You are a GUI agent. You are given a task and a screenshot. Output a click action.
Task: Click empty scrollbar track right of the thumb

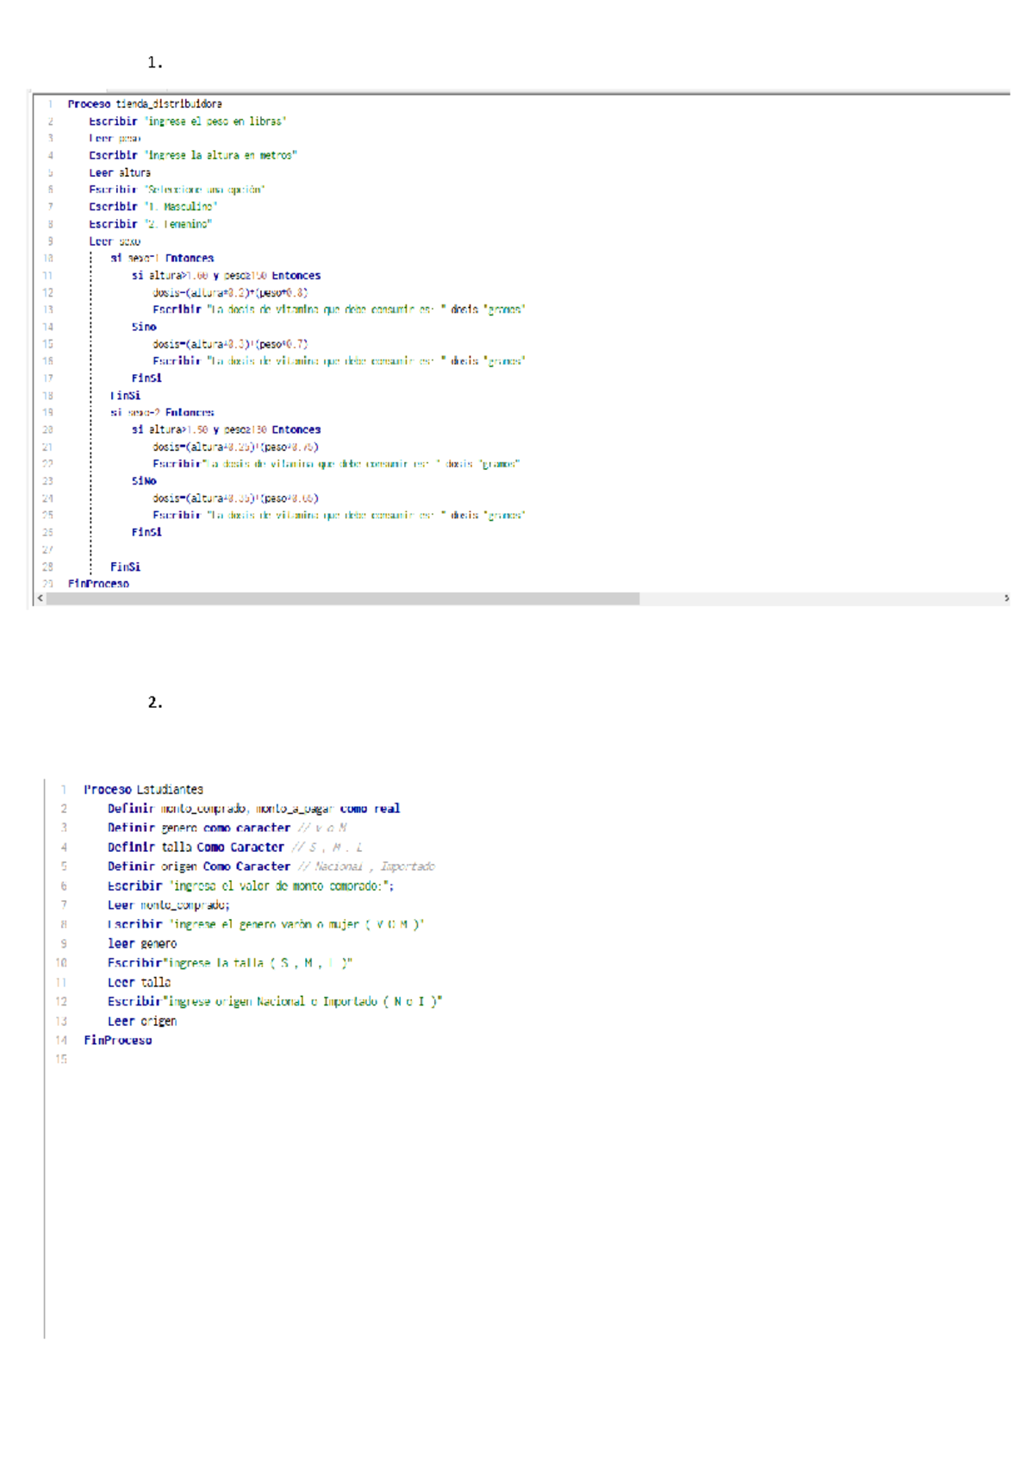tap(819, 598)
